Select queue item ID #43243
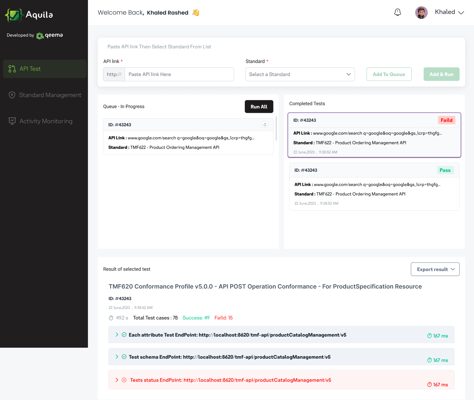 tap(188, 137)
